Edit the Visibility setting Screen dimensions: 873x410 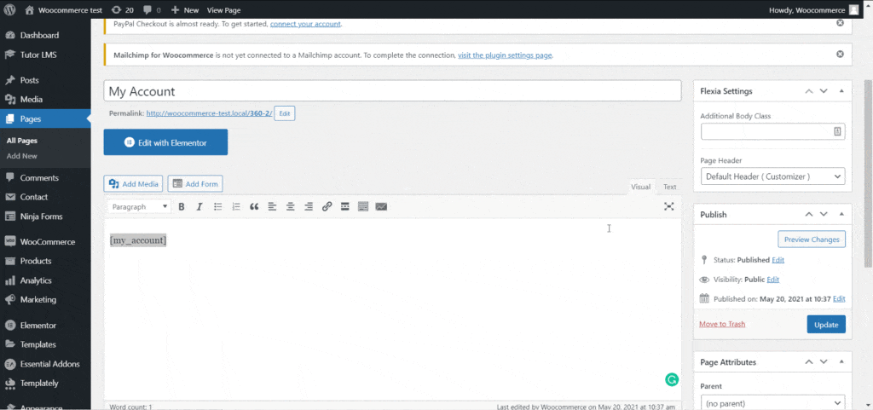(x=772, y=280)
